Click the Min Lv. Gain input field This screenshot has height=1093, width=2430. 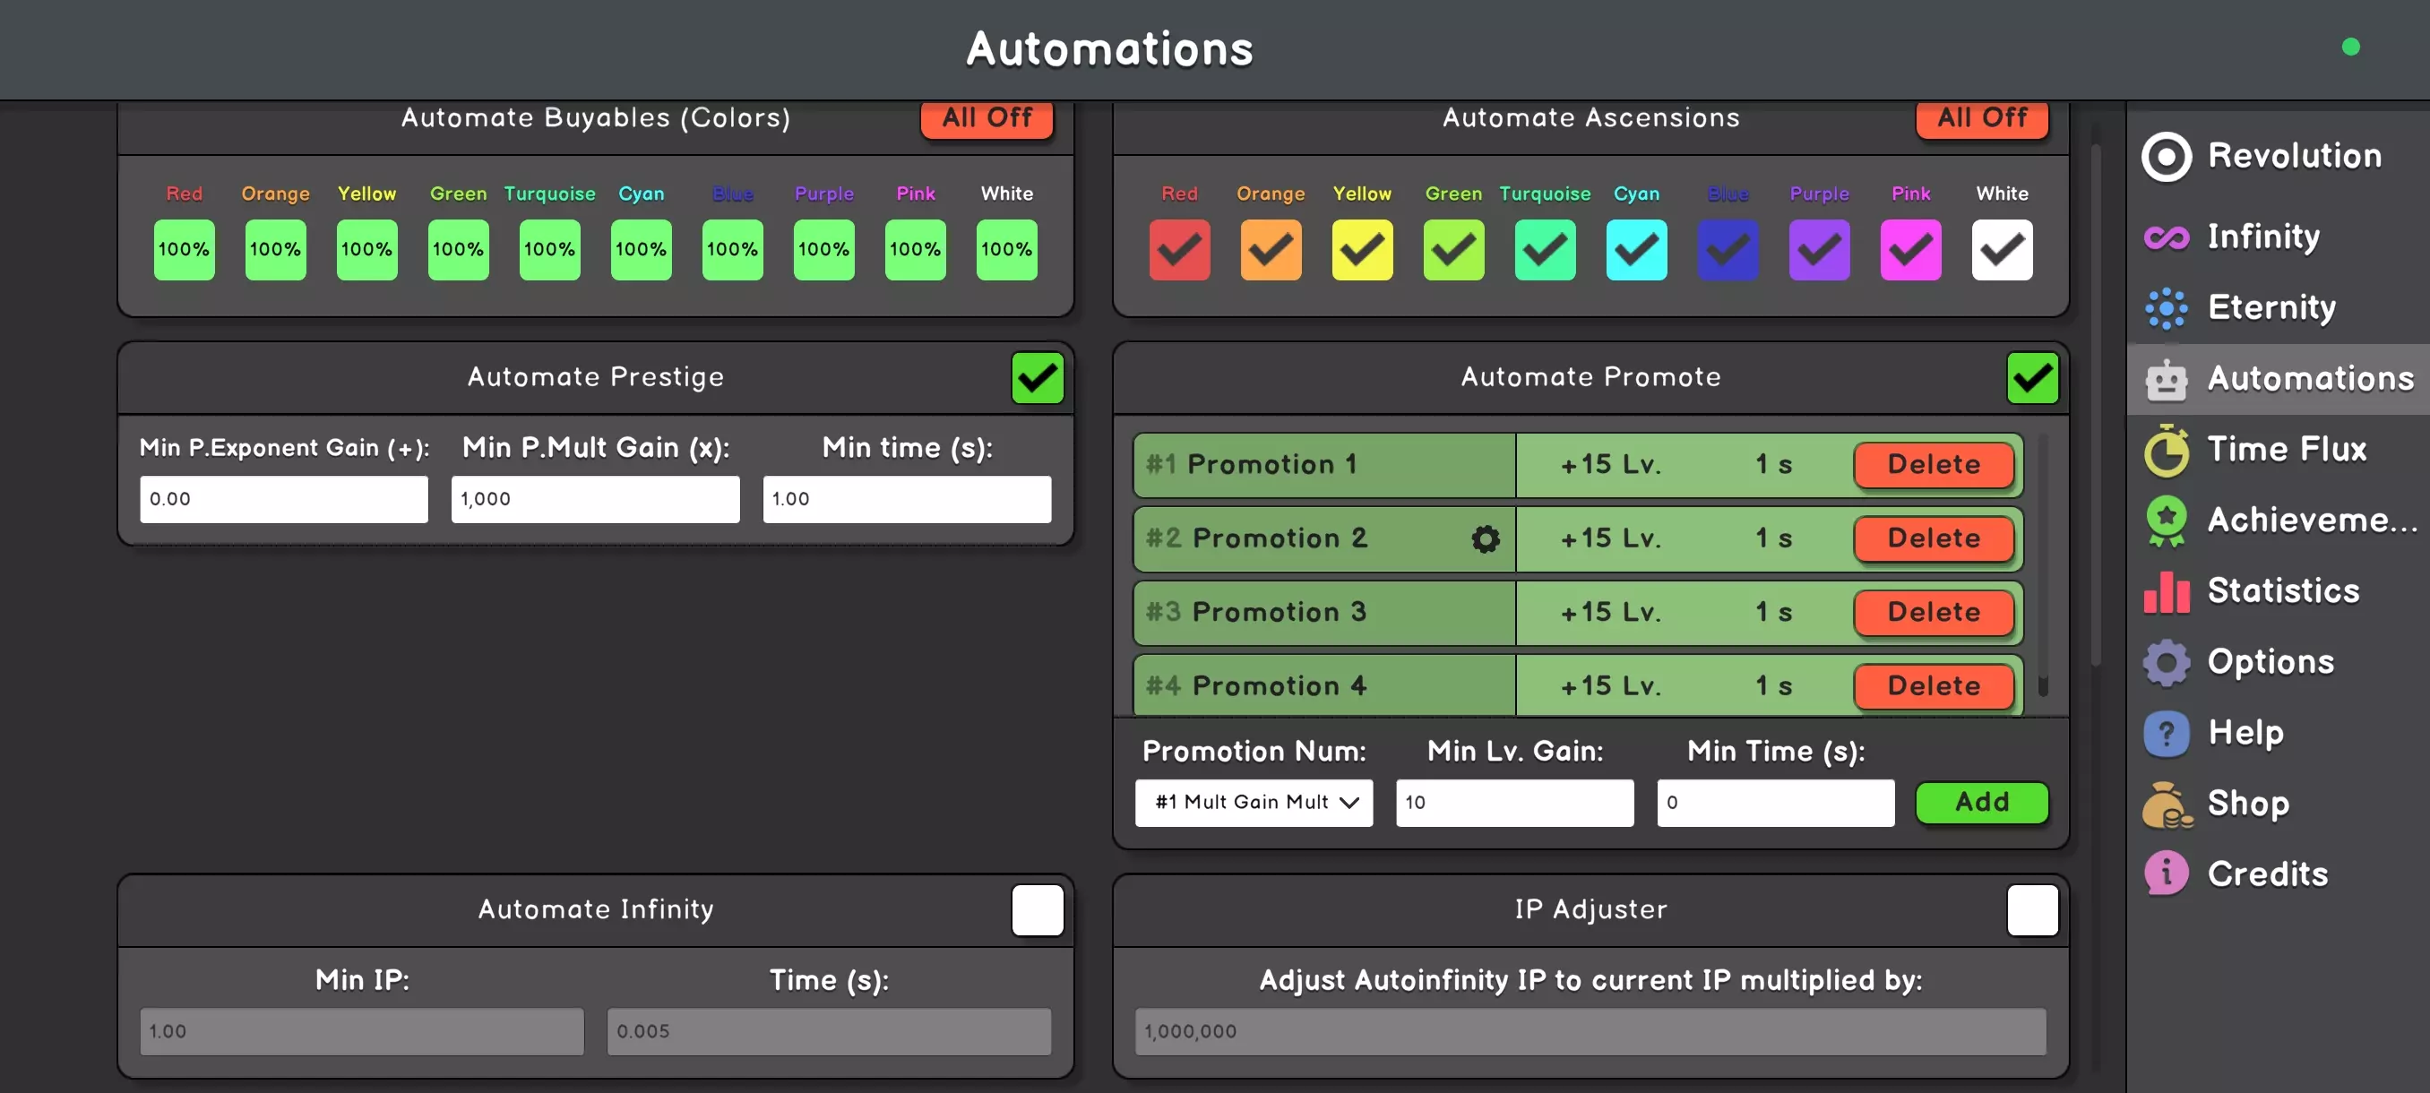(x=1514, y=803)
